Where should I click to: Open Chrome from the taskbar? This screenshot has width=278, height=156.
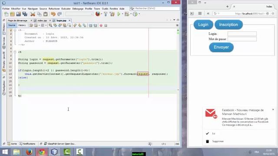point(42,152)
